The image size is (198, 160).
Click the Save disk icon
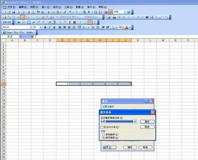13,12
